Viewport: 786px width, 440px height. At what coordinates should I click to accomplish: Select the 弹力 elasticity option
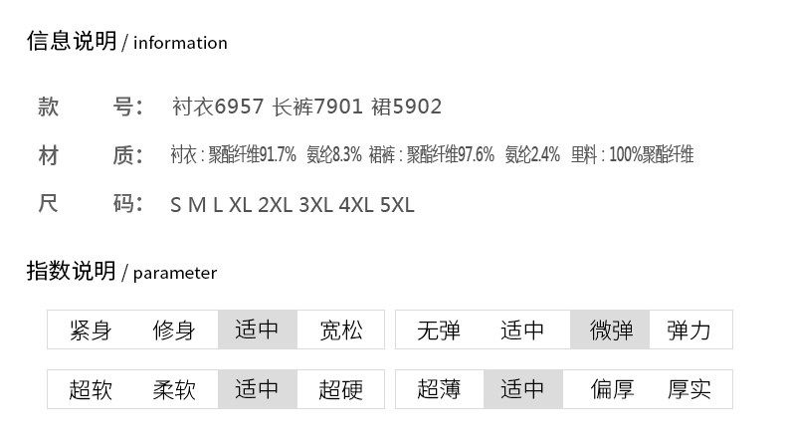[x=688, y=330]
